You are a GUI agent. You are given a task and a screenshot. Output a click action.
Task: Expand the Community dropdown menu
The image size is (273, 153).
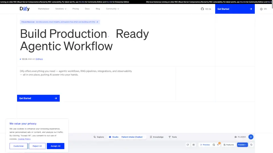[x=112, y=9]
